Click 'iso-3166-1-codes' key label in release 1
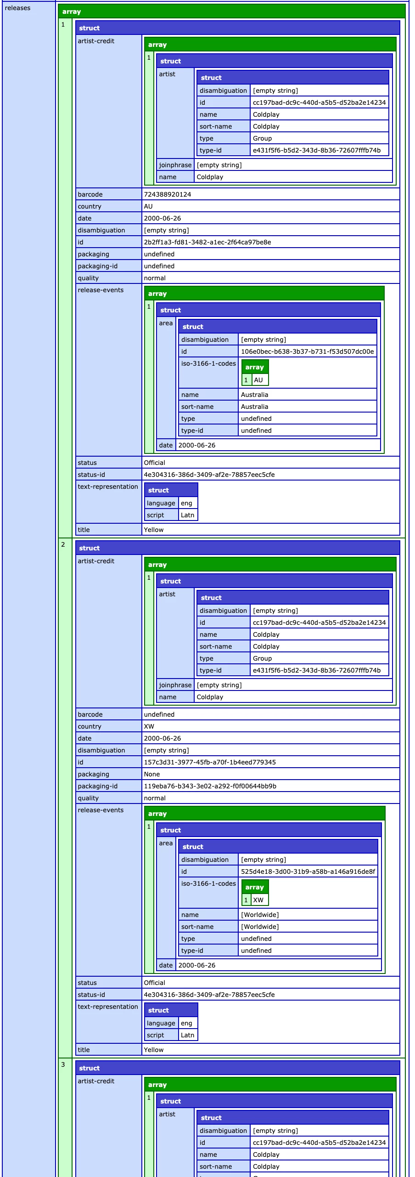 tap(208, 363)
